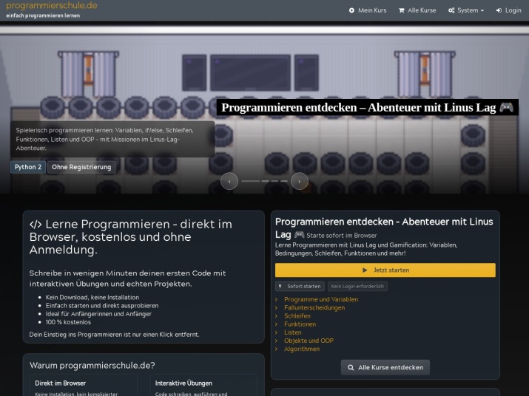Image resolution: width=529 pixels, height=396 pixels.
Task: Click the Warum programmierschule.de? heading
Action: 92,365
